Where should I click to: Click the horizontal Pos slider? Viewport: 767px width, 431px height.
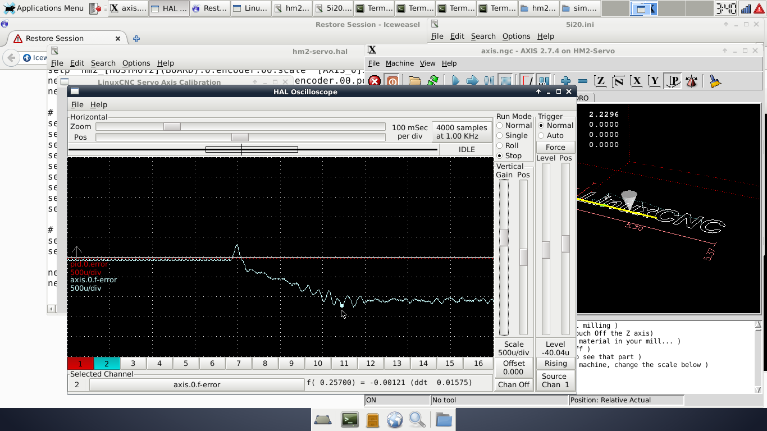tap(240, 137)
